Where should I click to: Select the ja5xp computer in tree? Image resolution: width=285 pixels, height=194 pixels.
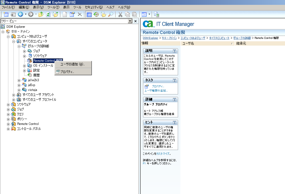(32, 85)
